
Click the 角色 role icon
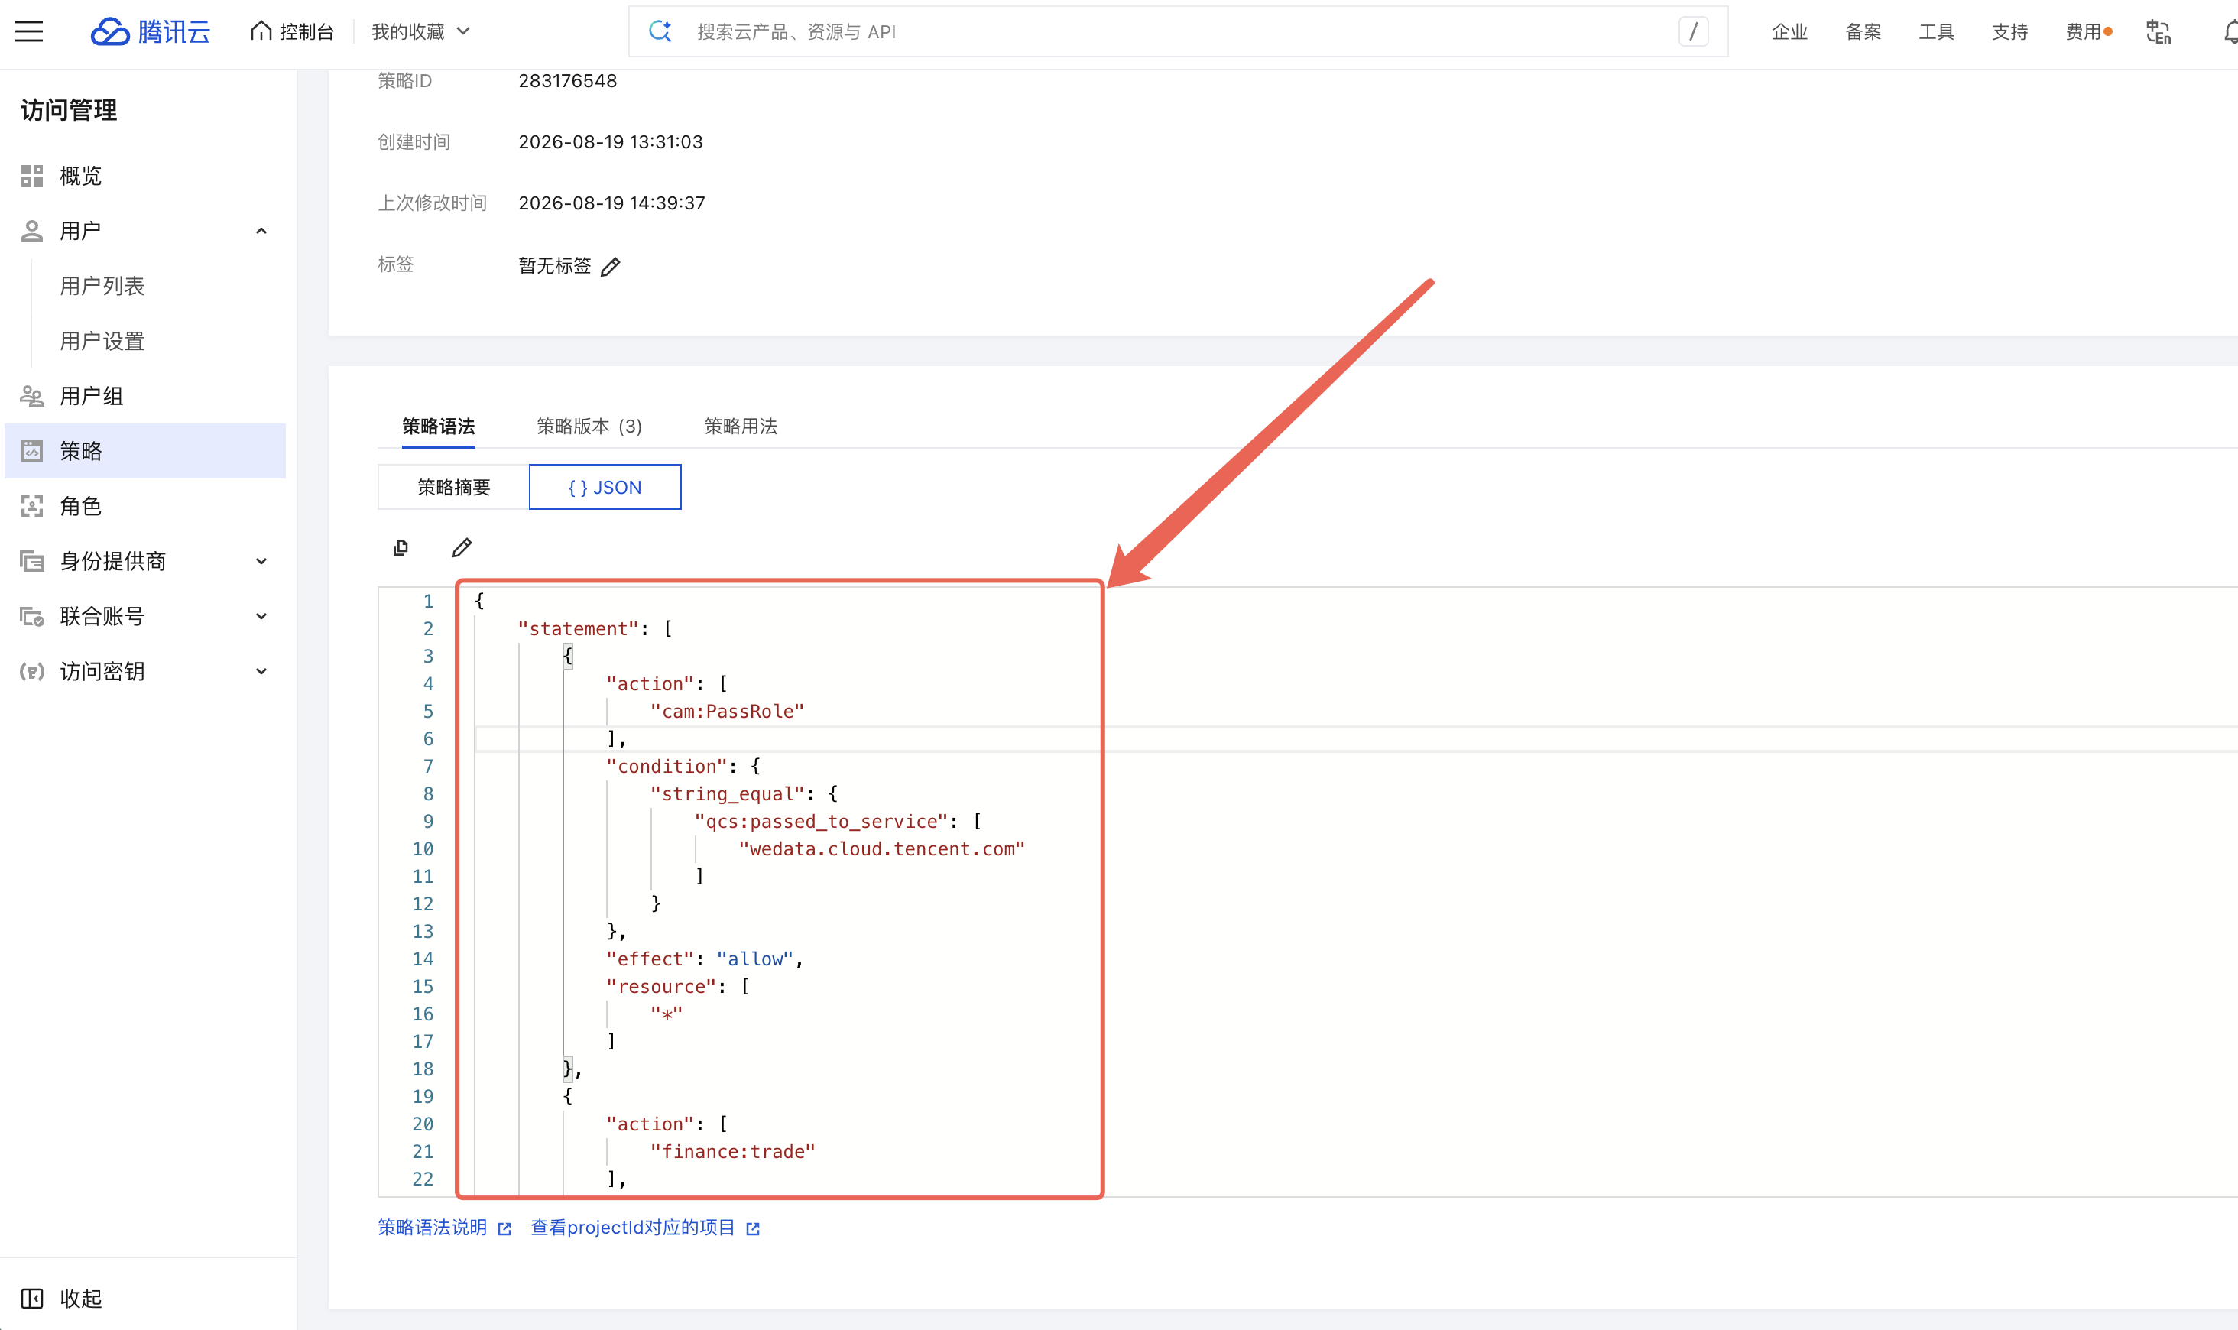[x=32, y=506]
